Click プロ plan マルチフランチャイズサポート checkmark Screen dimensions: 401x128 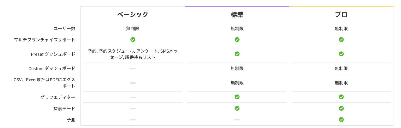click(x=341, y=40)
